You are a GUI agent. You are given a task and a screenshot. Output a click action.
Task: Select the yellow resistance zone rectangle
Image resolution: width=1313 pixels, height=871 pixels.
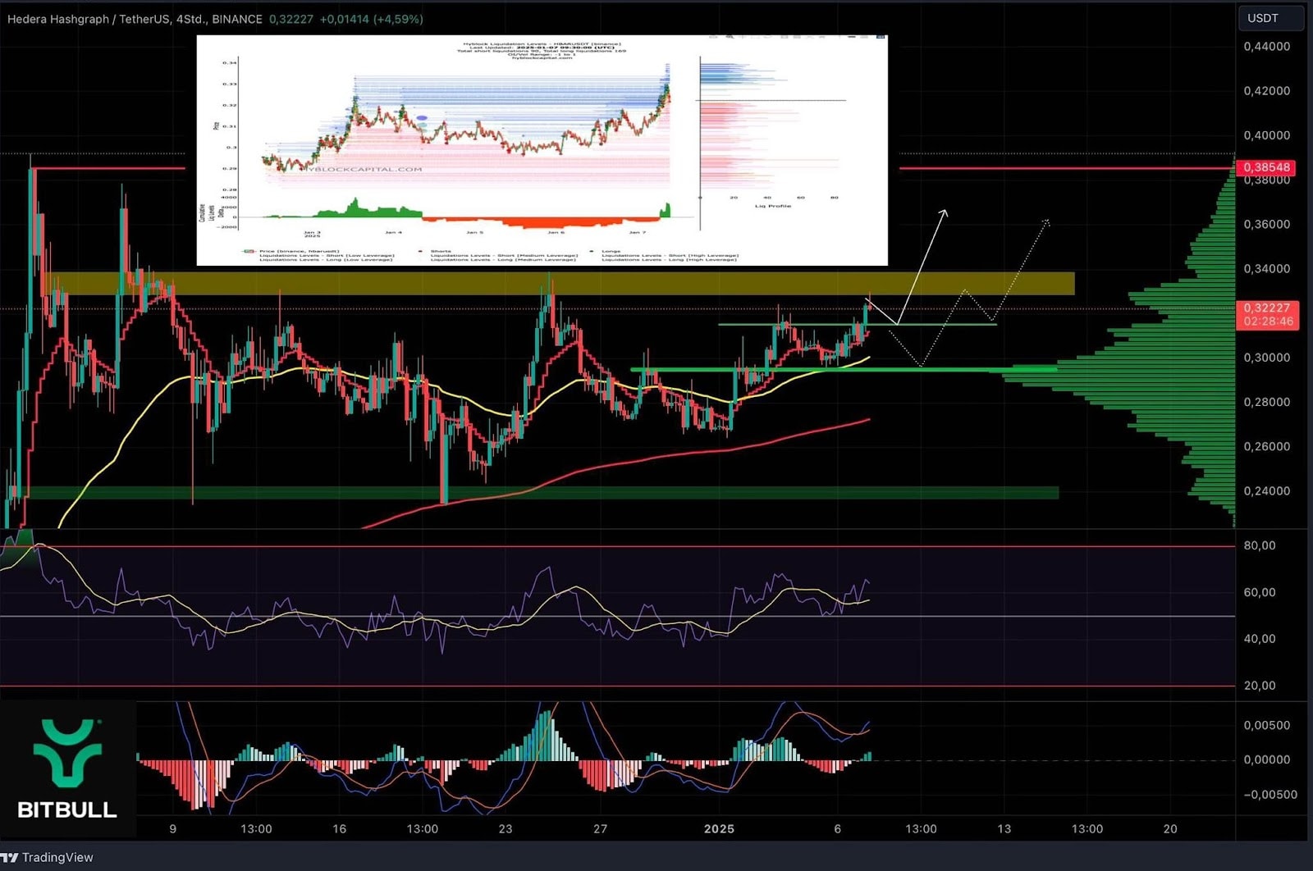(558, 284)
